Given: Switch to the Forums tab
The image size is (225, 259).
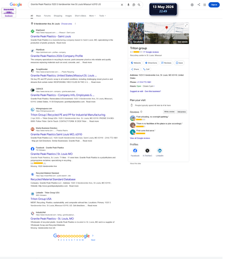Looking at the screenshot, I should 47,16.
